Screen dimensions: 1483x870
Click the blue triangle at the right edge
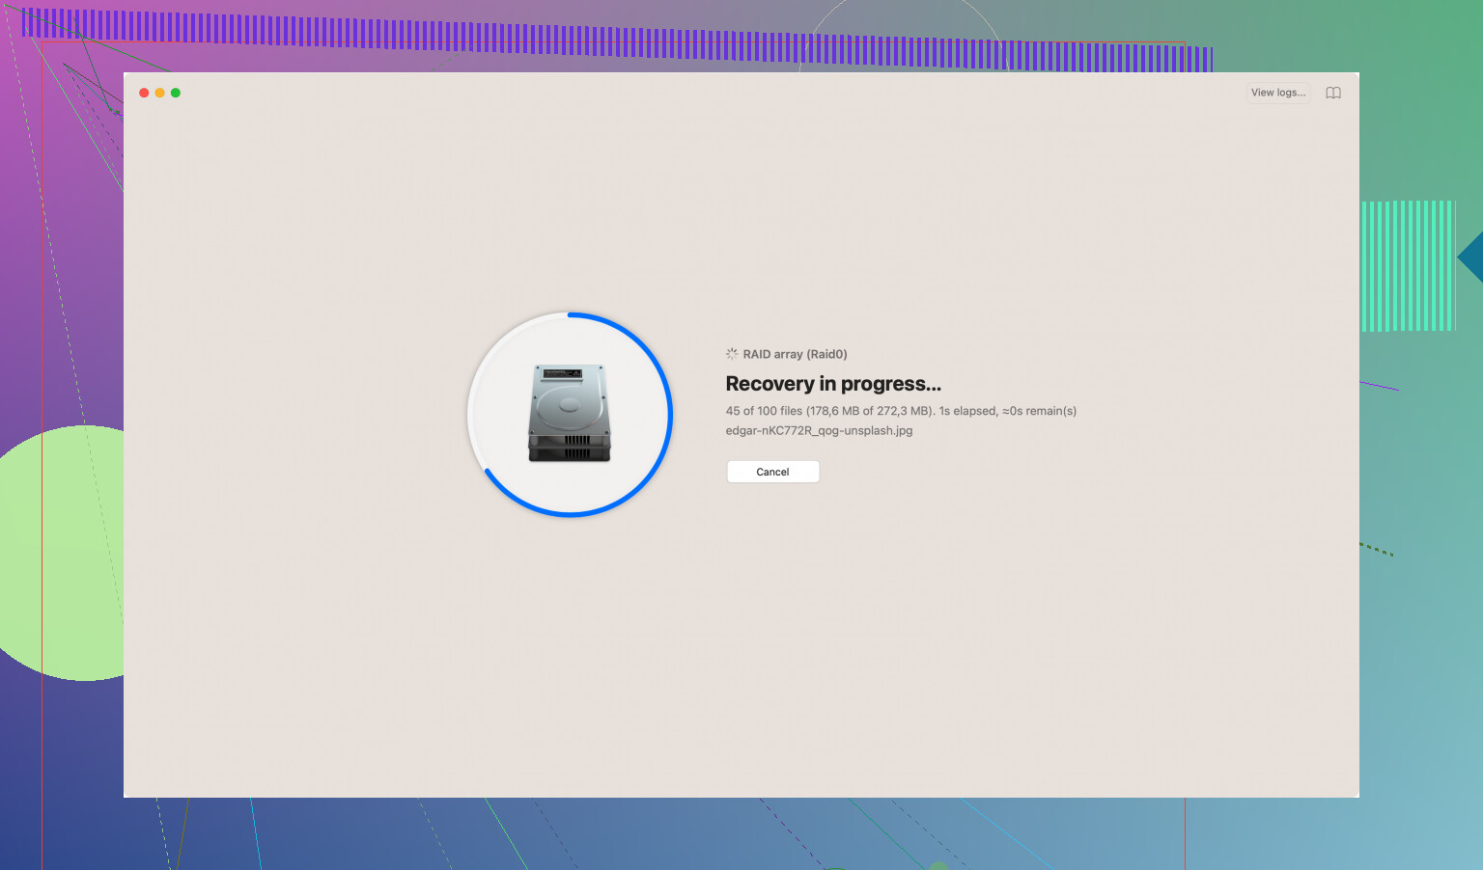[1472, 258]
